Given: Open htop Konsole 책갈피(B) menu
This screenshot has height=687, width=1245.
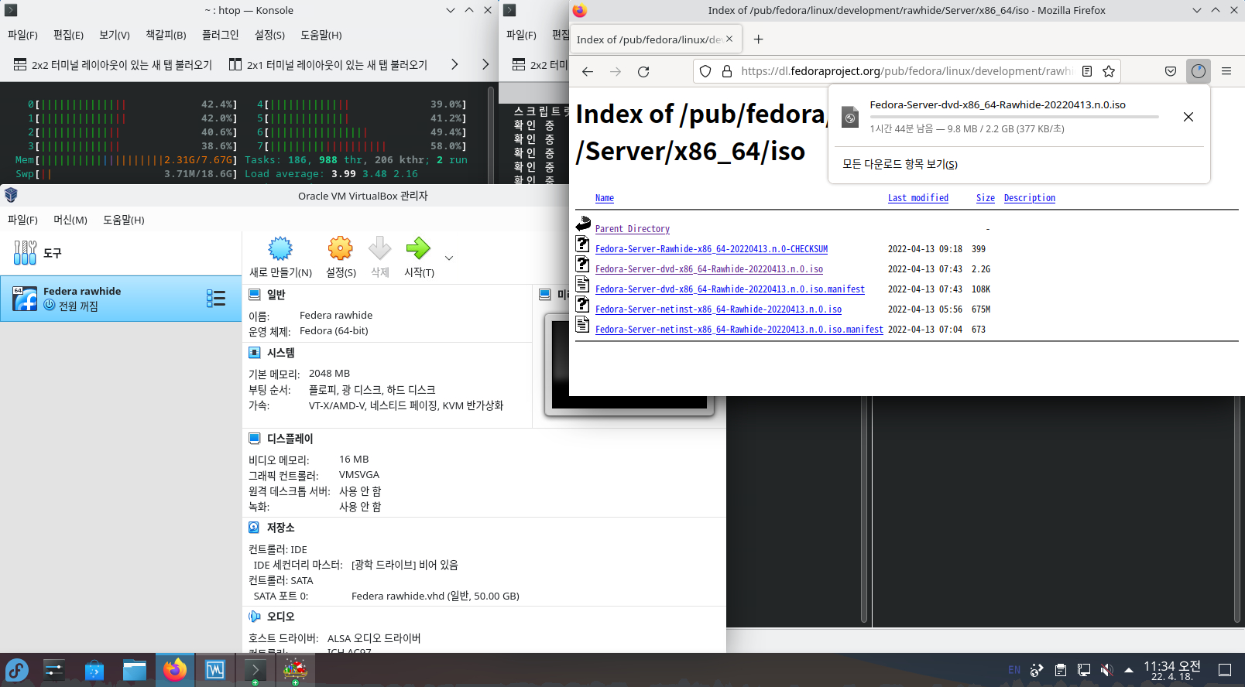Looking at the screenshot, I should click(166, 35).
